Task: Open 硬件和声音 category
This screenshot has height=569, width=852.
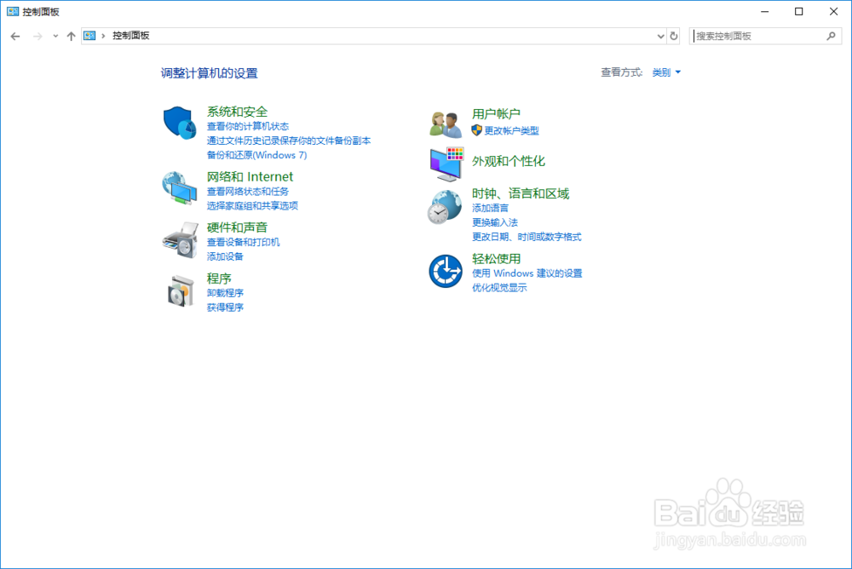Action: [x=237, y=227]
